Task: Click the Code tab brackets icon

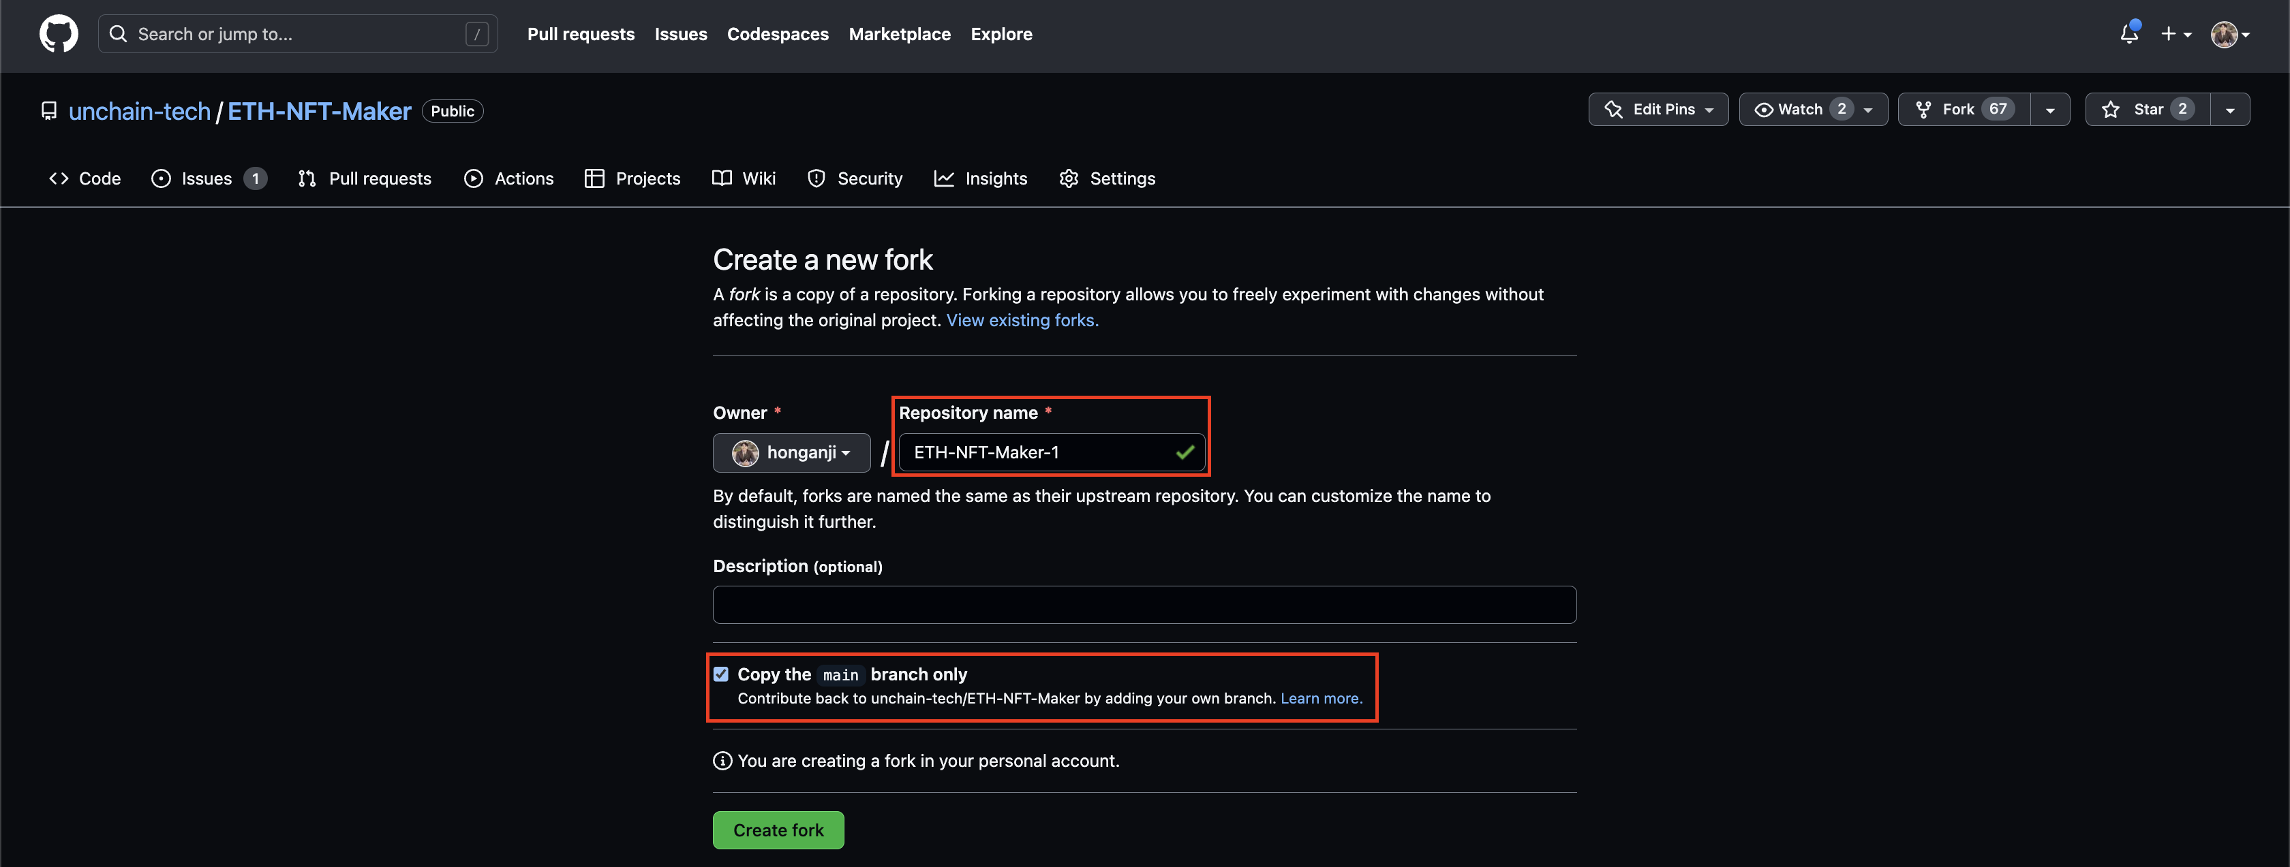Action: point(59,178)
